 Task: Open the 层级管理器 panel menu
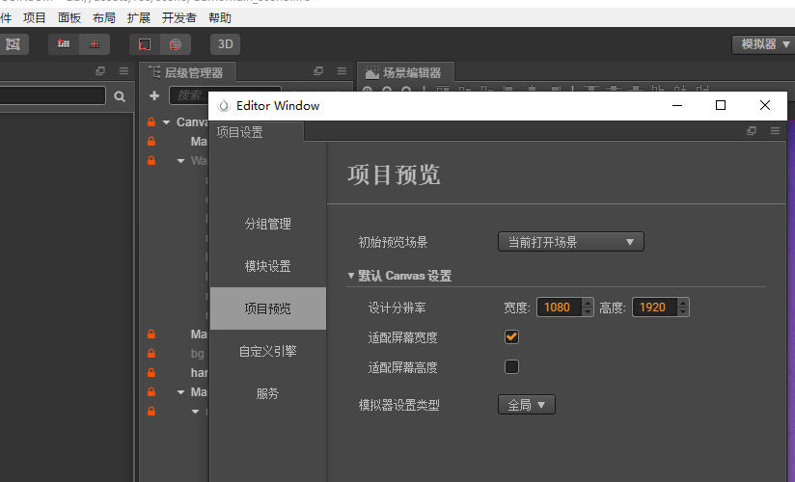(342, 71)
